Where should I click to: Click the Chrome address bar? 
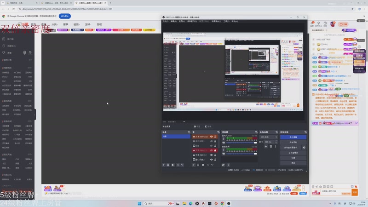click(185, 9)
